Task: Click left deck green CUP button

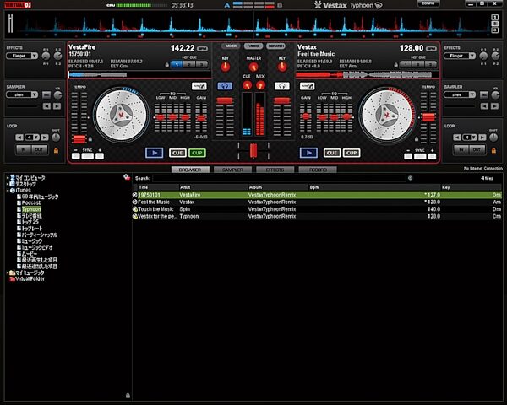Action: (197, 153)
